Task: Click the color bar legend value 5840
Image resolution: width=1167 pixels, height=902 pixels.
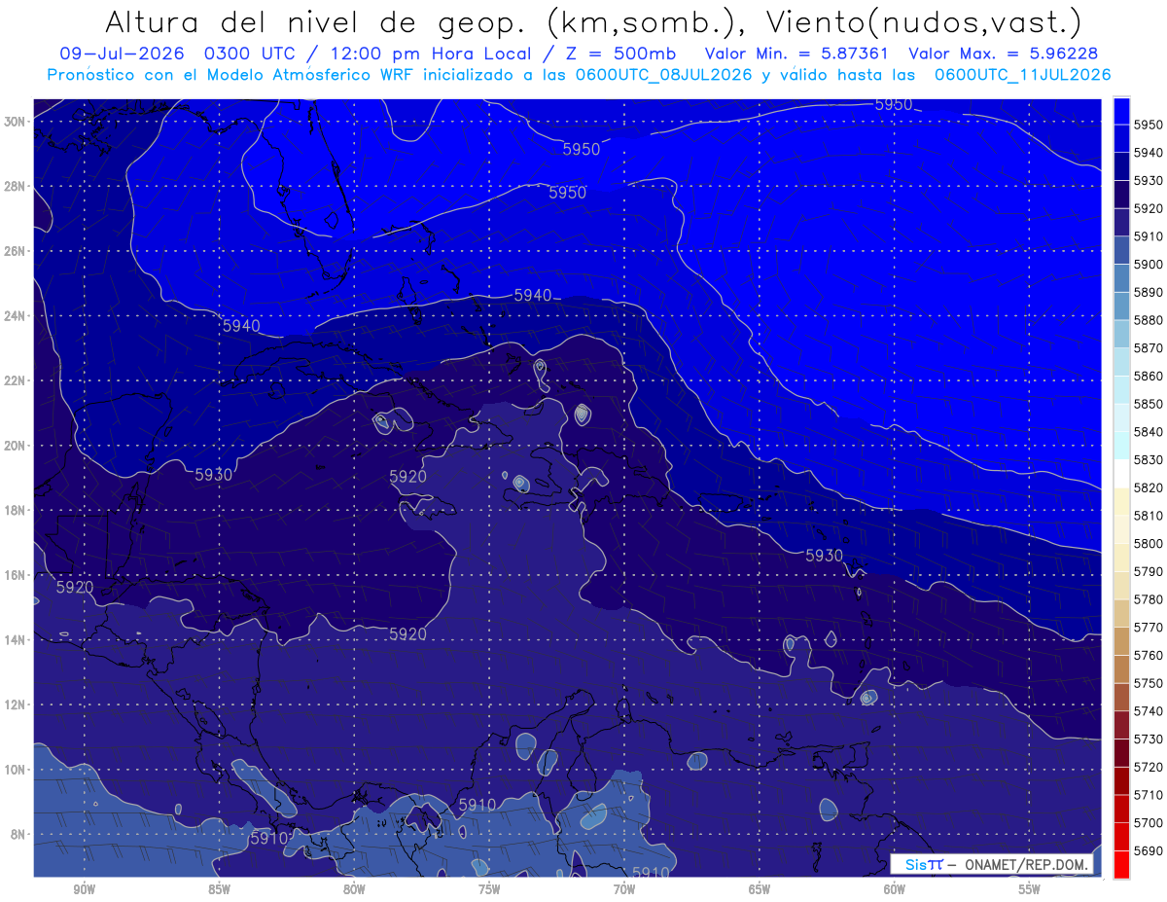Action: click(1148, 432)
